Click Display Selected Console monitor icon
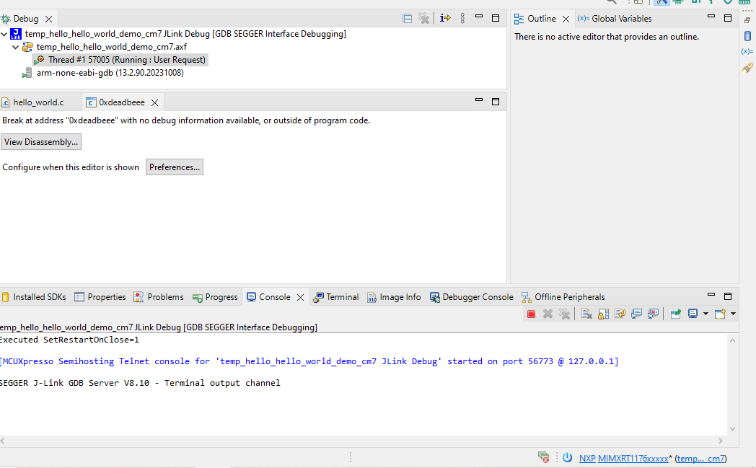 693,314
